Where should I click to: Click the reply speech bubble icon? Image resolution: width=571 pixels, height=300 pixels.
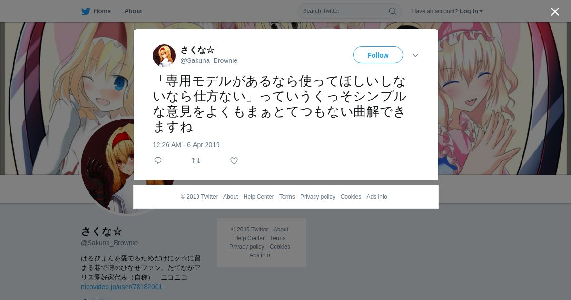point(158,160)
